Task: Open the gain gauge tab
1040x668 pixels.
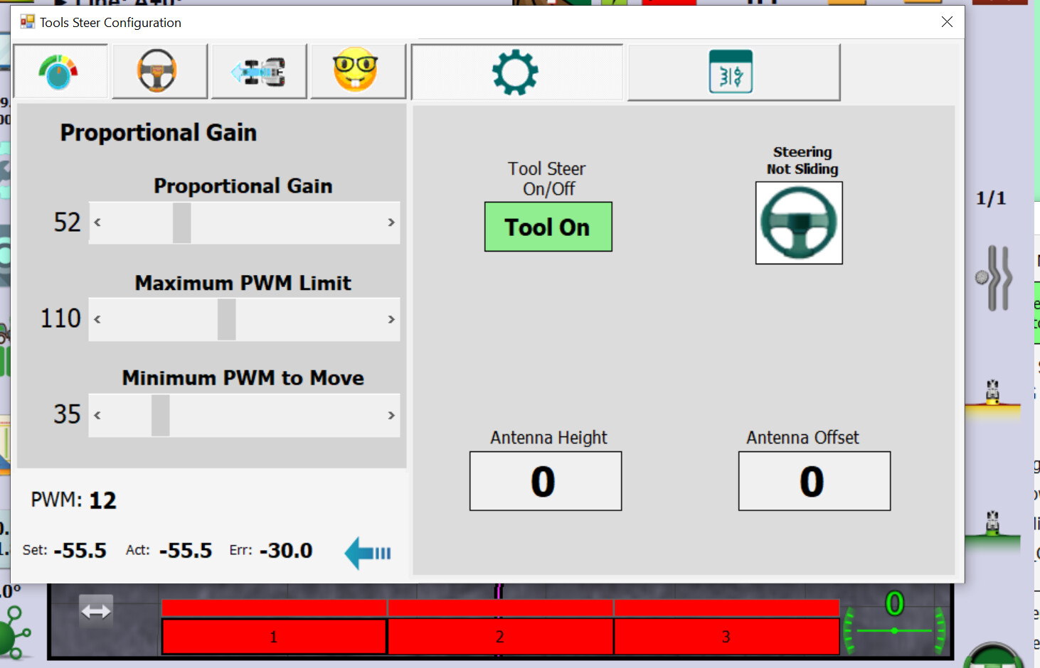Action: pos(60,72)
